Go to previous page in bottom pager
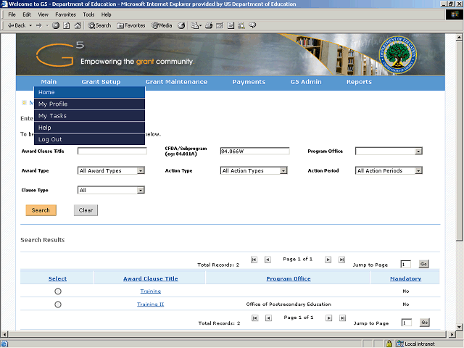Image resolution: width=464 pixels, height=348 pixels. pos(268,318)
